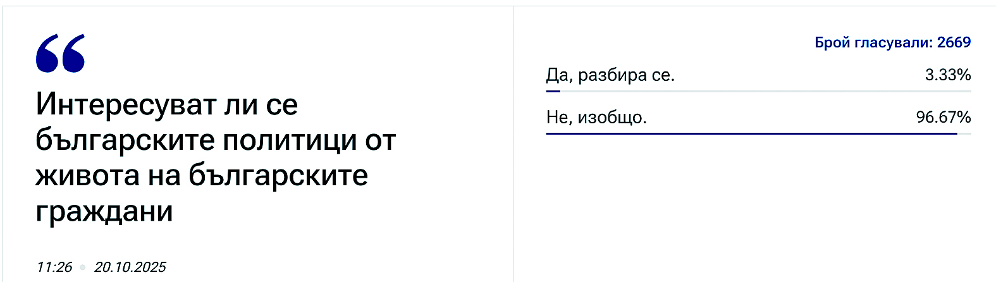Click the vote count number 2669
The height and width of the screenshot is (282, 996).
[x=954, y=43]
